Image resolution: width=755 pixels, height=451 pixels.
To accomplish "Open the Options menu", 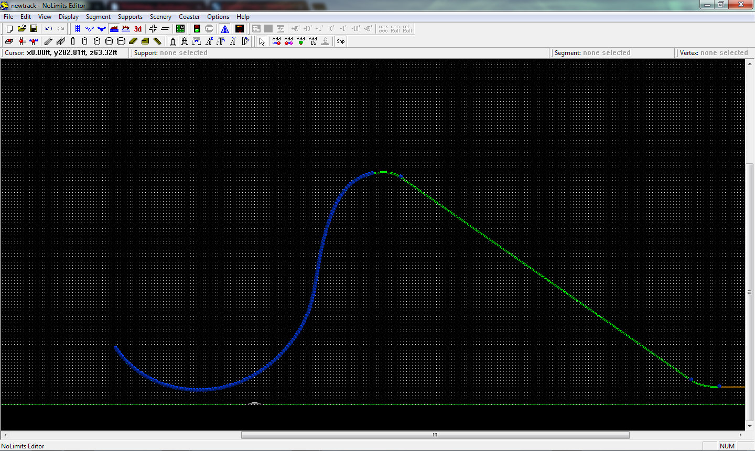I will [x=218, y=17].
